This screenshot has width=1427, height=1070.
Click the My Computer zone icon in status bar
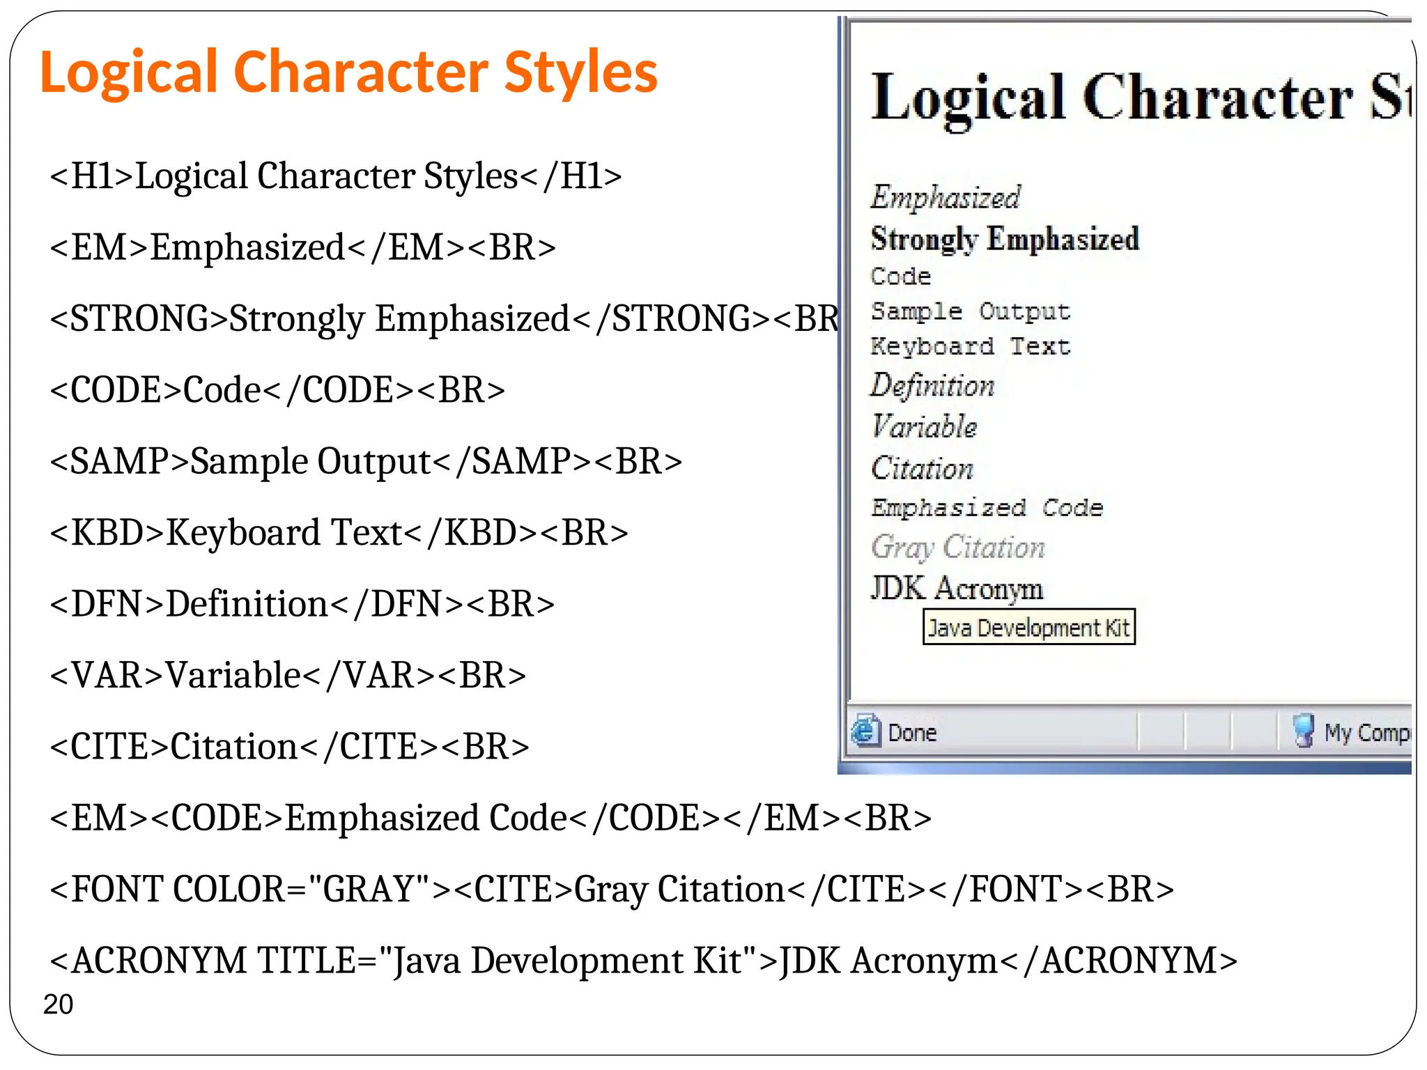pos(1302,731)
